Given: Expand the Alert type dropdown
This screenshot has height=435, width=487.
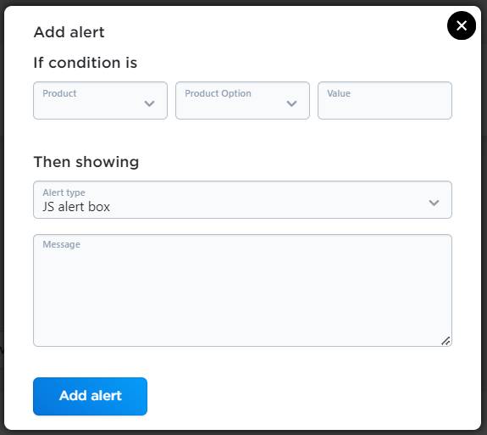Looking at the screenshot, I should (x=242, y=199).
